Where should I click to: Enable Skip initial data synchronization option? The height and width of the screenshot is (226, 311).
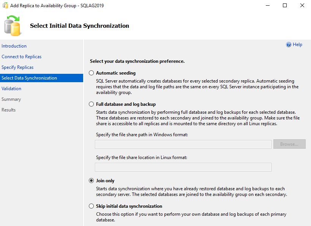[91, 206]
